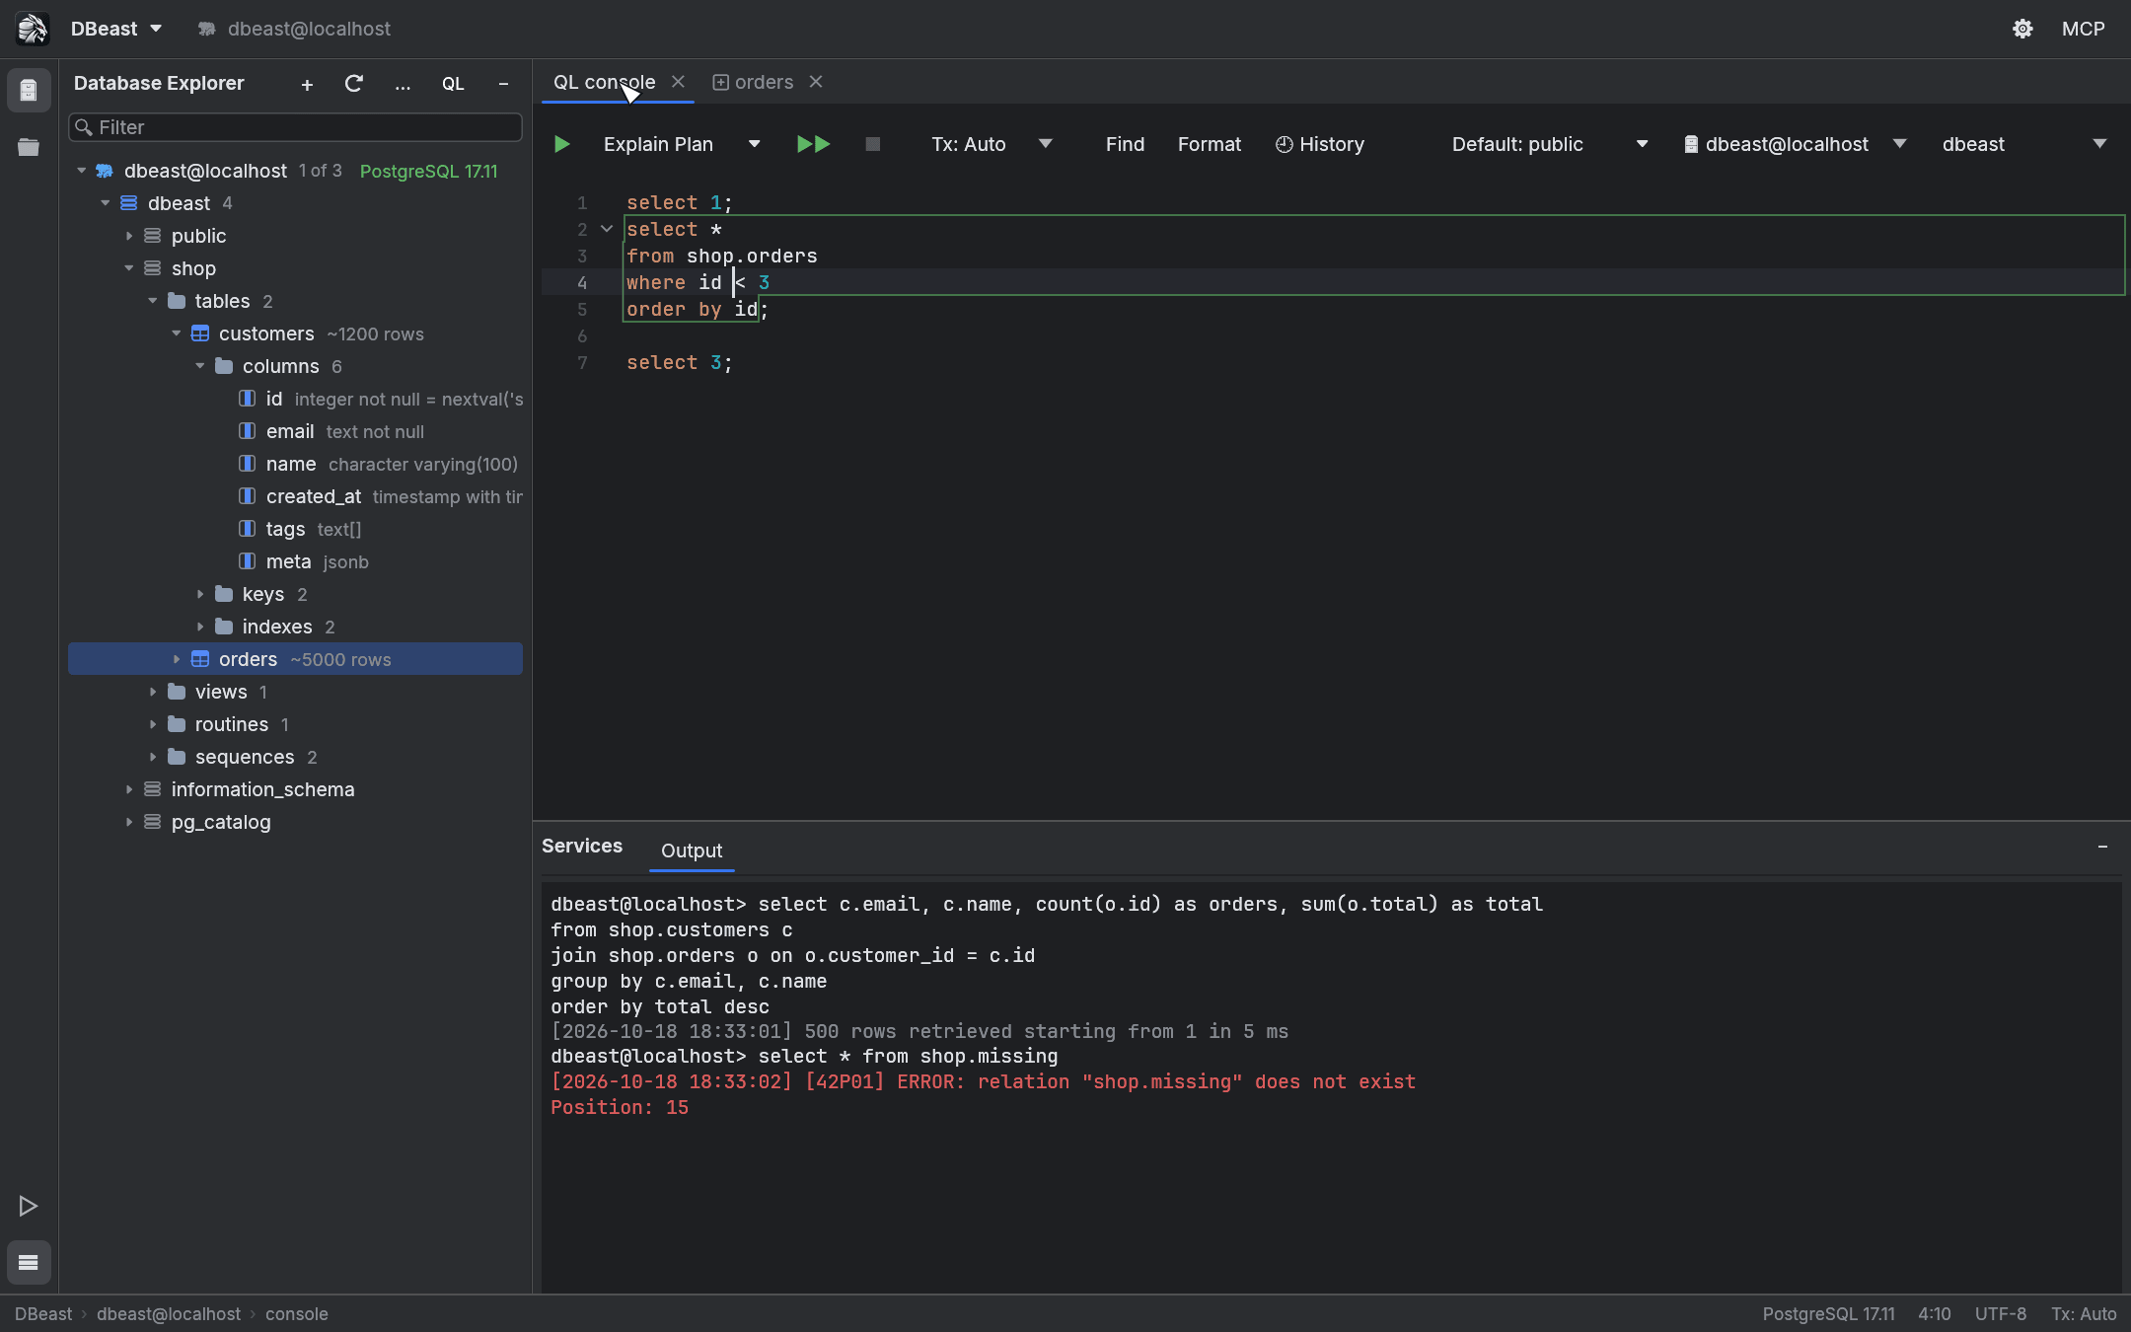
Task: Expand the pg_catalog schema
Action: 129,822
